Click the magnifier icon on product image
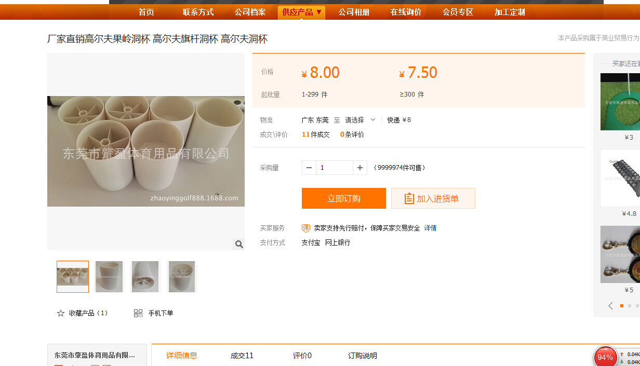The image size is (640, 366). [x=239, y=244]
